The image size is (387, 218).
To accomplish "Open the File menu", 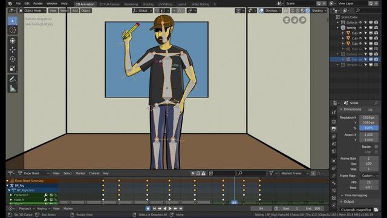I will coord(18,4).
